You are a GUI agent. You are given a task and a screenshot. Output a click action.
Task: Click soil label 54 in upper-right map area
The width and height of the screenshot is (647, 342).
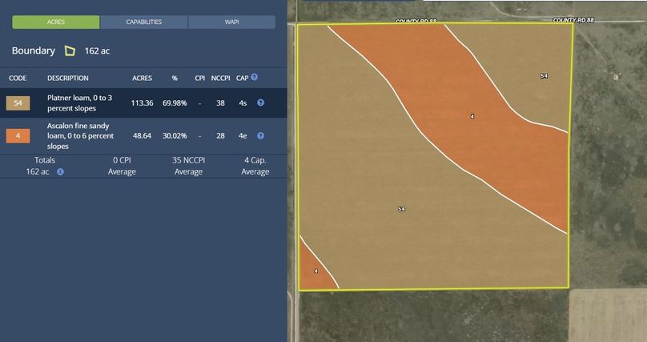[x=544, y=76]
